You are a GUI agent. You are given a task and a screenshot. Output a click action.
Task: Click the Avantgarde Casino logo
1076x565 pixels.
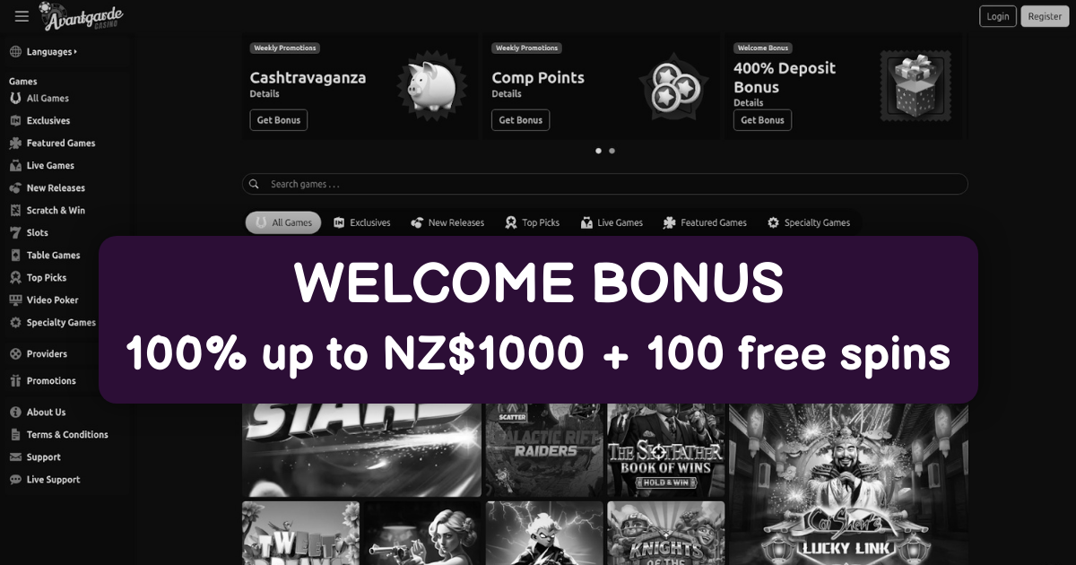tap(87, 16)
